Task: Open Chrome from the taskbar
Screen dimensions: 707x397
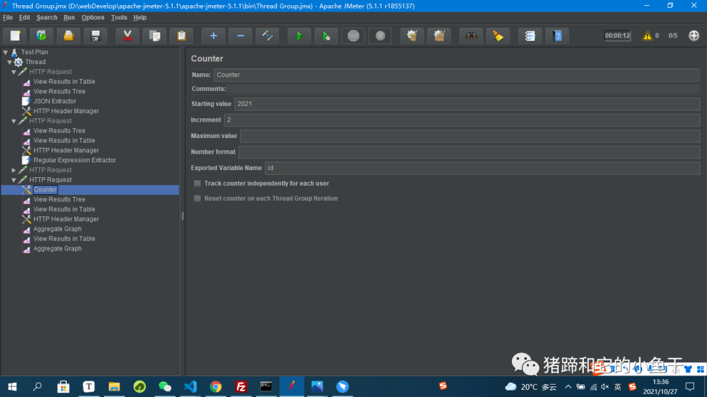Action: (215, 387)
